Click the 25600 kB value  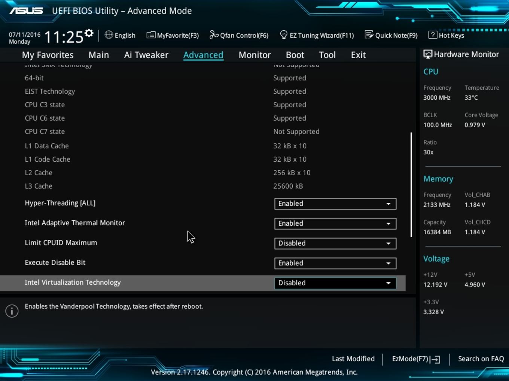coord(288,186)
